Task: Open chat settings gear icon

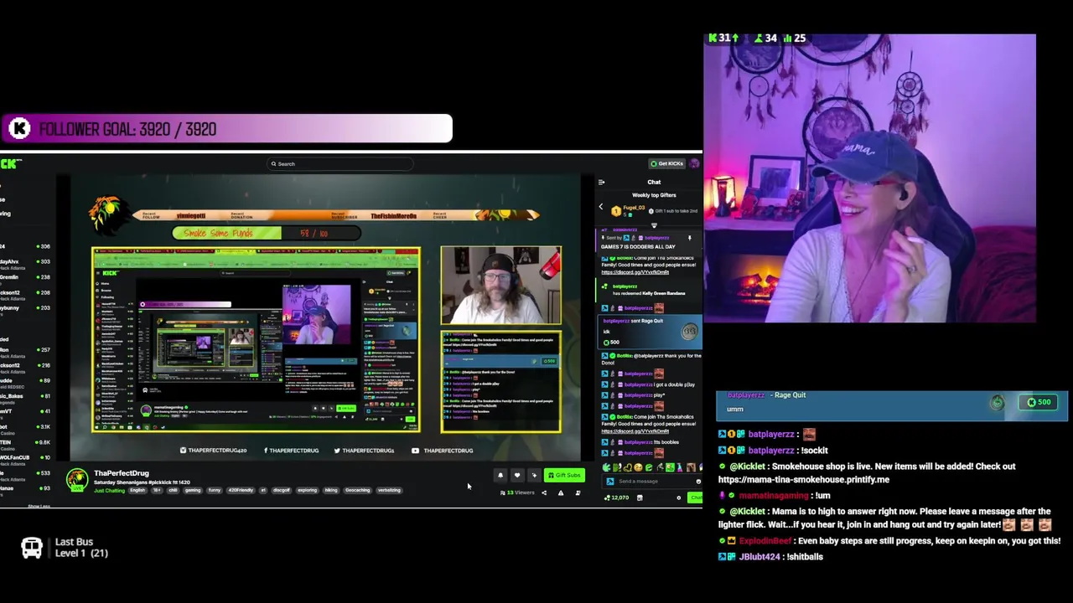Action: coord(679,497)
